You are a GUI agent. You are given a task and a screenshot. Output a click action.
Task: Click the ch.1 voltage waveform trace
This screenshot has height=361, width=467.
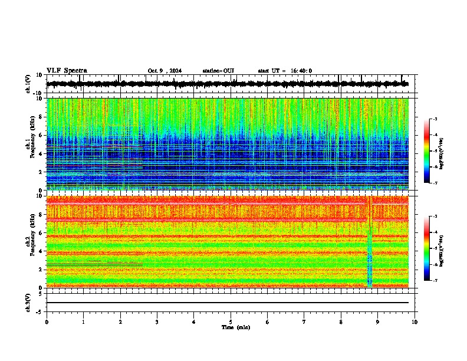[x=227, y=84]
